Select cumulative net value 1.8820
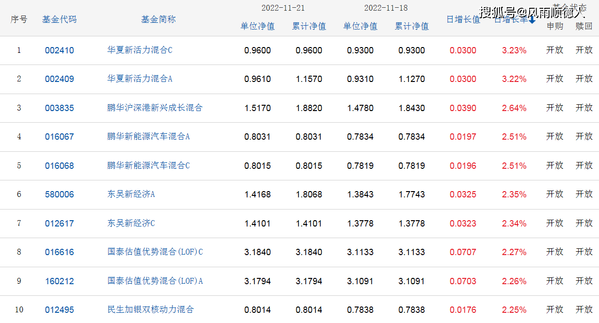Image resolution: width=599 pixels, height=323 pixels. (x=309, y=108)
